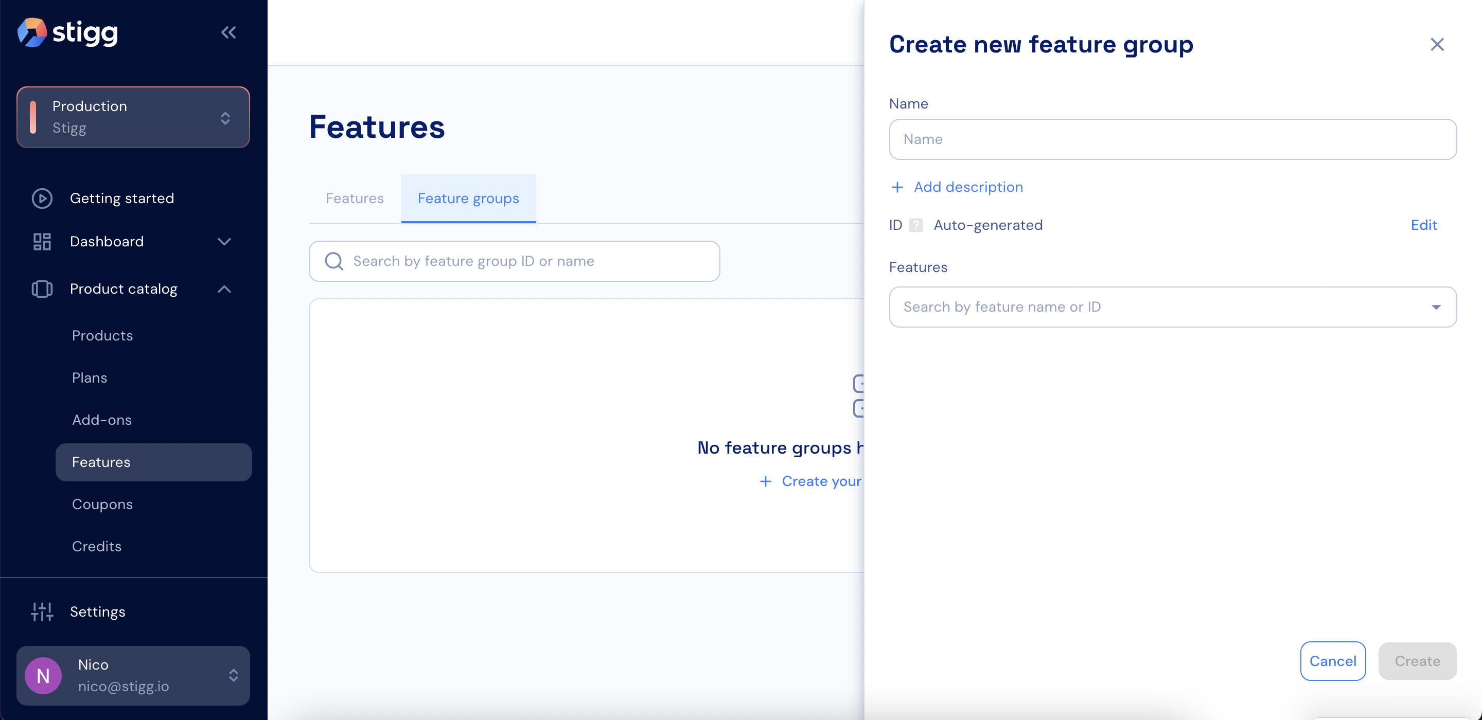Collapse the Product catalog section
This screenshot has height=720, width=1482.
(224, 289)
